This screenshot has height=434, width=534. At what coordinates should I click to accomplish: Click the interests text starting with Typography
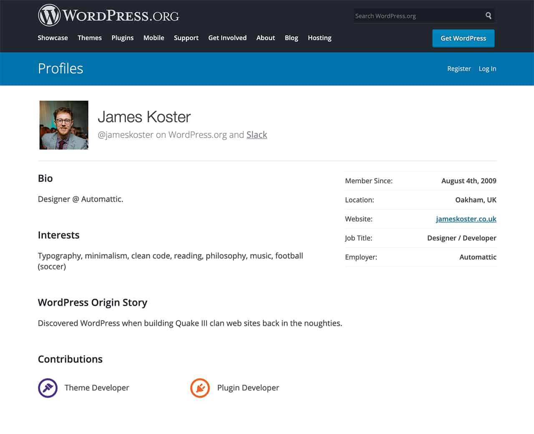[171, 261]
